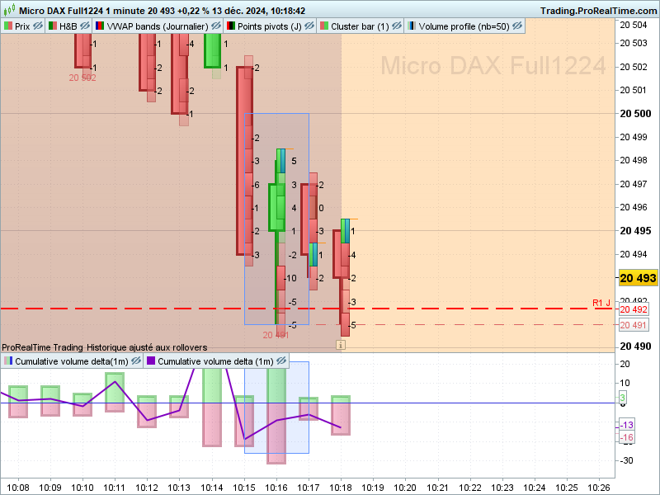Click the red 20 491 low annotation under candle

coord(276,335)
